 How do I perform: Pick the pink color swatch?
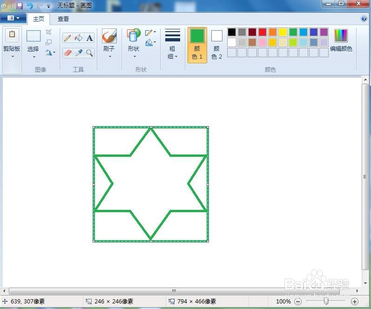(263, 42)
